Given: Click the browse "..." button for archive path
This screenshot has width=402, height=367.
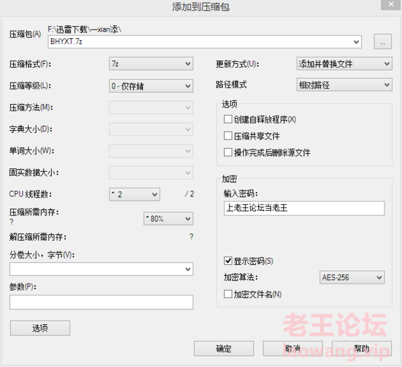Looking at the screenshot, I should click(383, 42).
